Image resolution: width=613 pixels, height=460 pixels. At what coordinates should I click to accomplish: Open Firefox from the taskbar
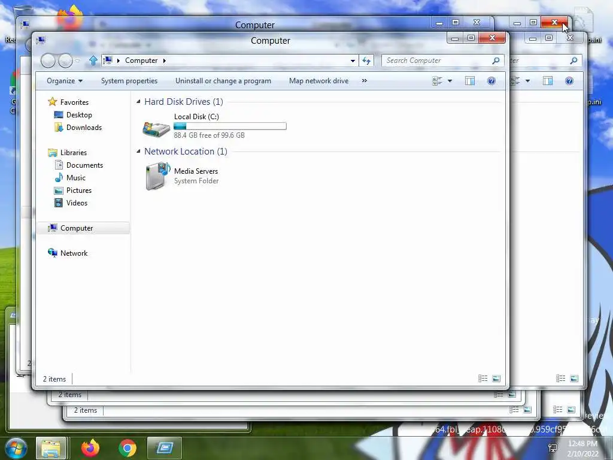(90, 448)
